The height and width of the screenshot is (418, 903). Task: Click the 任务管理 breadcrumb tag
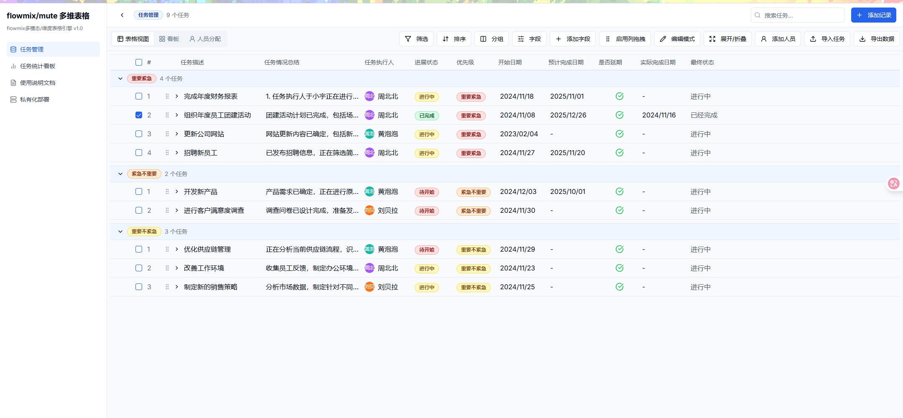coord(148,15)
